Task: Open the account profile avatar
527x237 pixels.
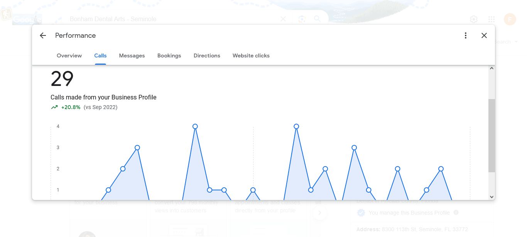Action: pyautogui.click(x=510, y=19)
